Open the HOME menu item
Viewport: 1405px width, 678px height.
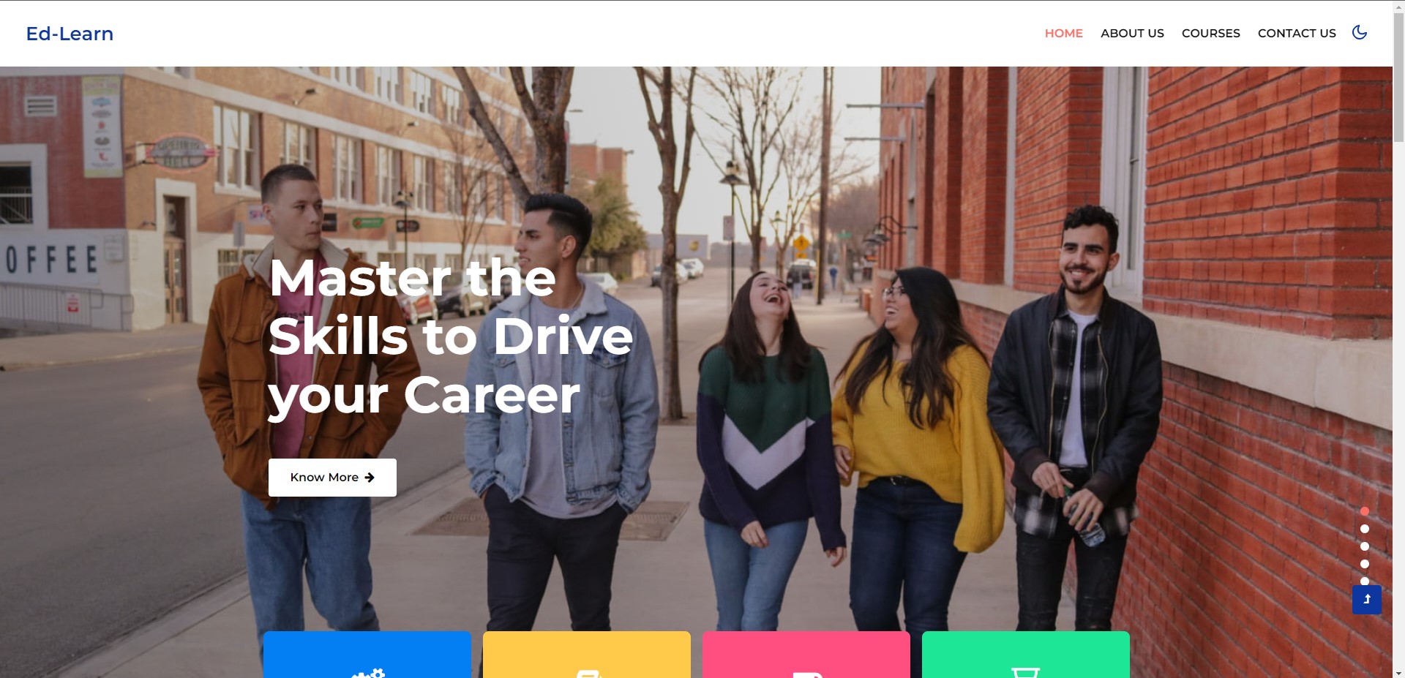coord(1063,33)
